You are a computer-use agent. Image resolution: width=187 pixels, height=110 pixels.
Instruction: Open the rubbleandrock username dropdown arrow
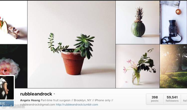coord(54,94)
